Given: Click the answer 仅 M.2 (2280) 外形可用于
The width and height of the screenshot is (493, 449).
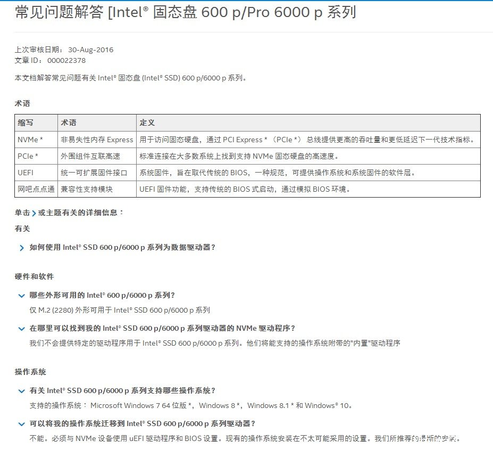Looking at the screenshot, I should pyautogui.click(x=120, y=310).
